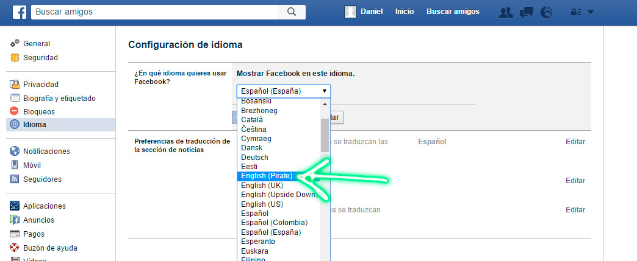Select English (Upside Down) option
Screen dimensions: 637x261
point(278,195)
